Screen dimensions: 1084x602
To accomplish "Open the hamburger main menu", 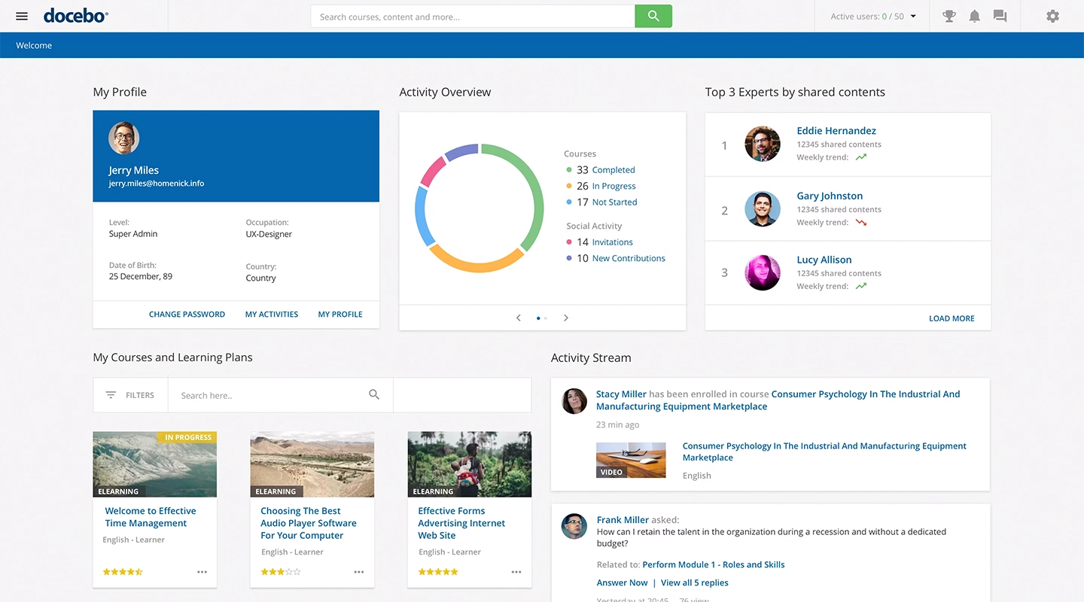I will pos(22,16).
